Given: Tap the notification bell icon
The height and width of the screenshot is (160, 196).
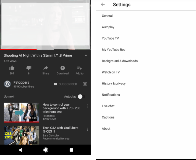Looking at the screenshot, I should (x=85, y=84).
